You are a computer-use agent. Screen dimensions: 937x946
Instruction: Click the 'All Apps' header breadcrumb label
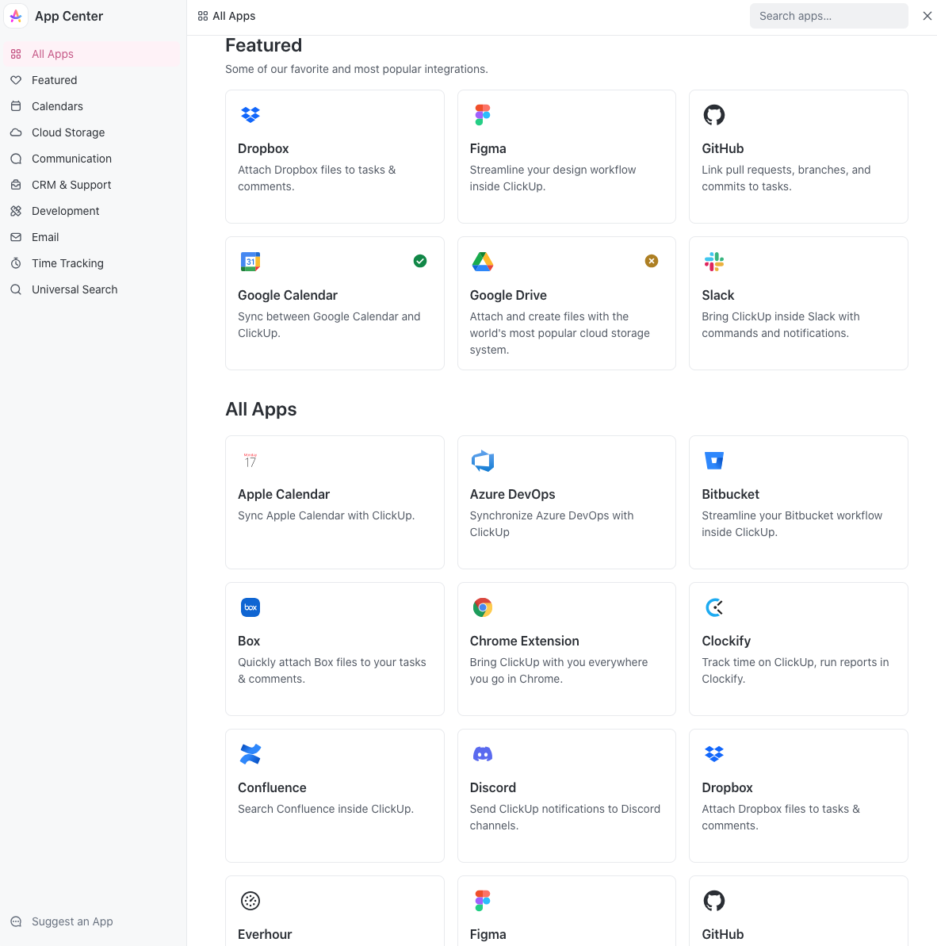pyautogui.click(x=234, y=17)
